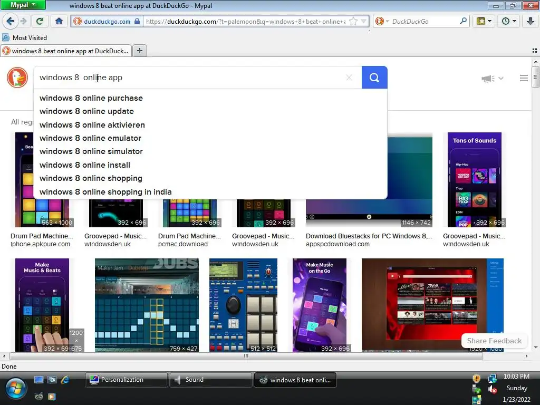The width and height of the screenshot is (540, 405).
Task: Launch Internet Explorer from Quick Launch
Action: pyautogui.click(x=65, y=380)
